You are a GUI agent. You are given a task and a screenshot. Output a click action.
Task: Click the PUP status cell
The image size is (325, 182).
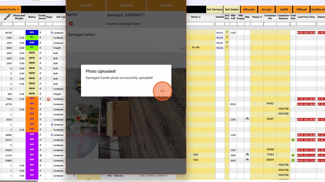tap(32, 42)
